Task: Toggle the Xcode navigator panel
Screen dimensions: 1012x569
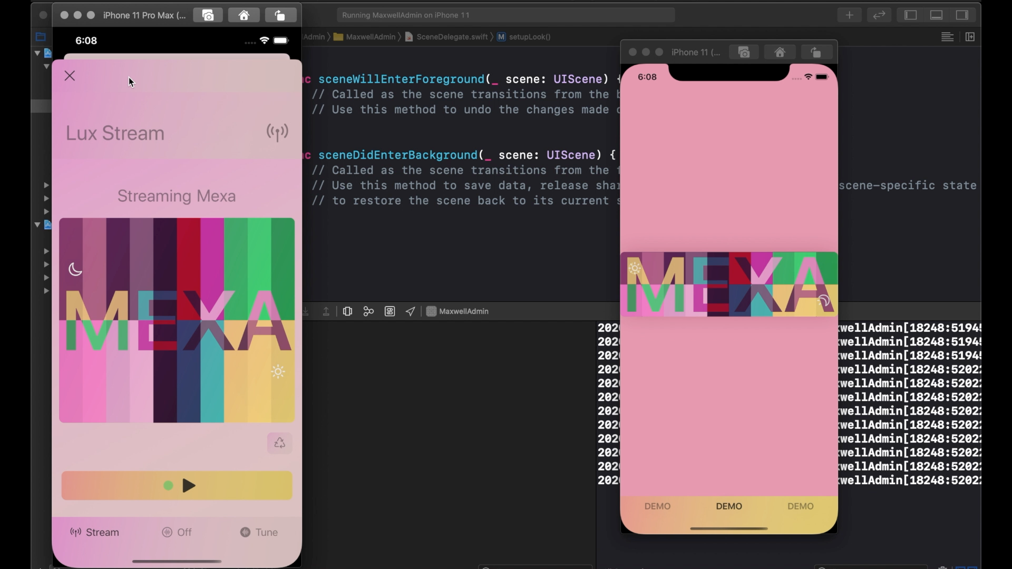Action: point(910,15)
